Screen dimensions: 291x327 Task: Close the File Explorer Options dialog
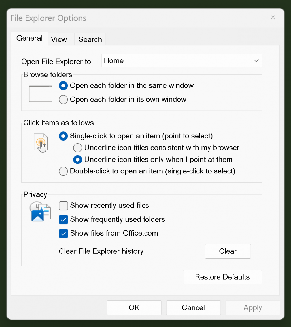(273, 18)
